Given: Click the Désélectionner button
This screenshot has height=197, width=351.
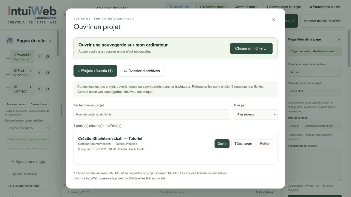Looking at the screenshot, I should point(39,104).
